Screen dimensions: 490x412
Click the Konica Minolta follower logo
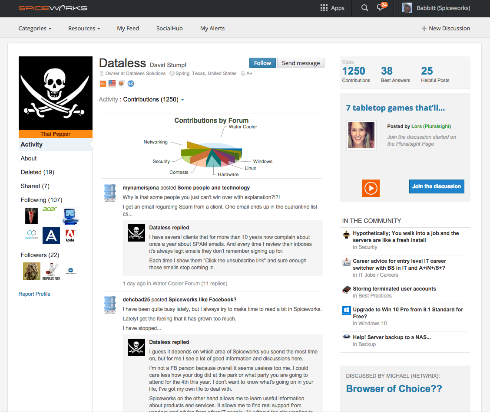coord(71,271)
